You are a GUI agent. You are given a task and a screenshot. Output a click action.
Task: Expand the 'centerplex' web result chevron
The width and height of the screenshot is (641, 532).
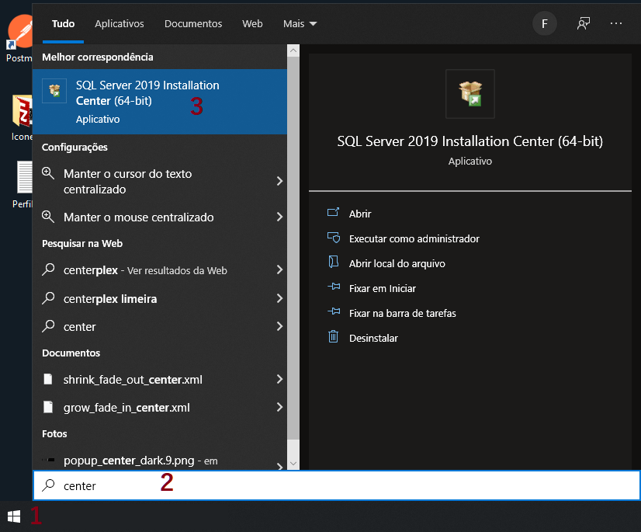click(279, 269)
